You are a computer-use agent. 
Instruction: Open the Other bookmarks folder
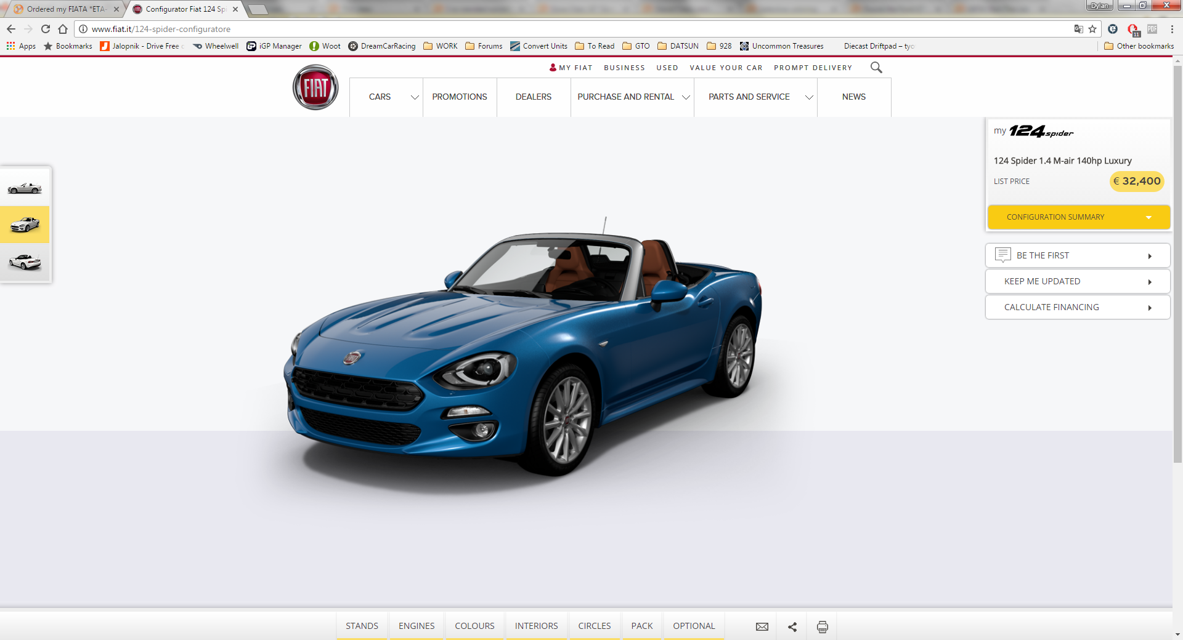coord(1139,46)
